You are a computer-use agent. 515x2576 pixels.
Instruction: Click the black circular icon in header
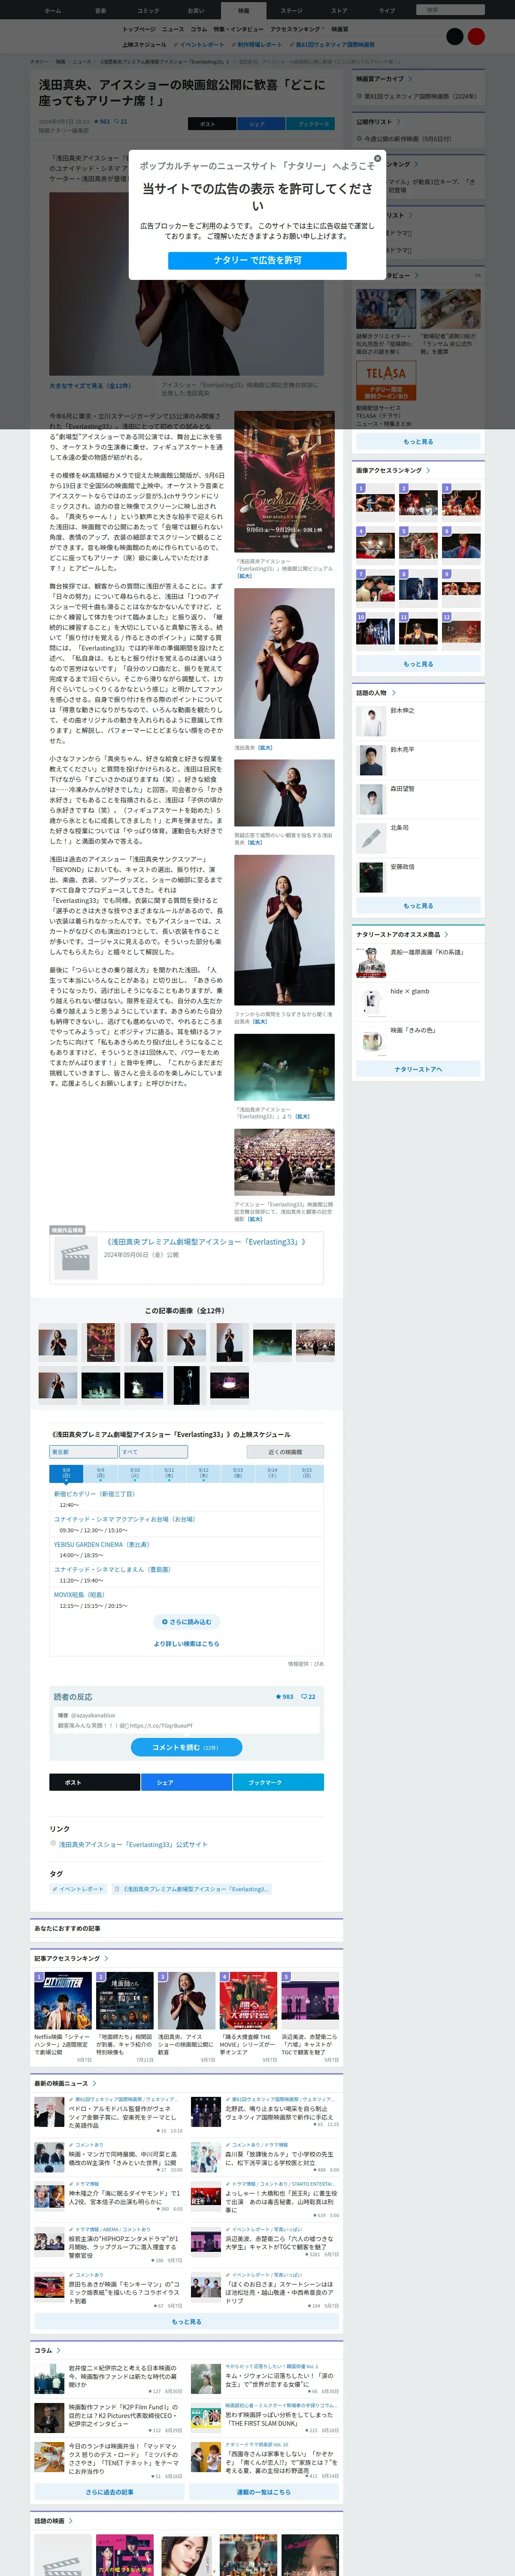pyautogui.click(x=454, y=36)
